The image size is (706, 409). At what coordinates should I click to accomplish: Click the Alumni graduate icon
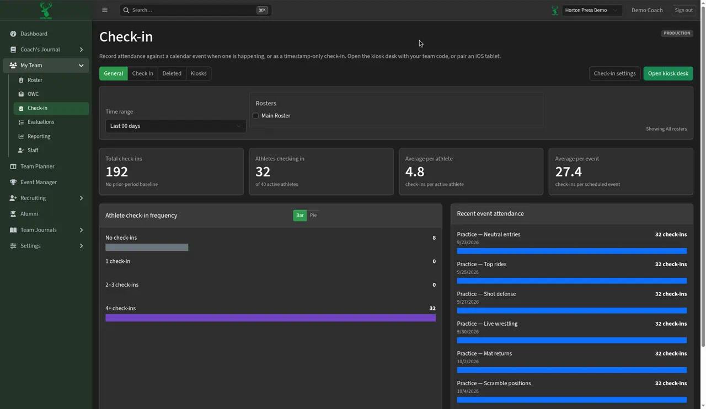13,214
